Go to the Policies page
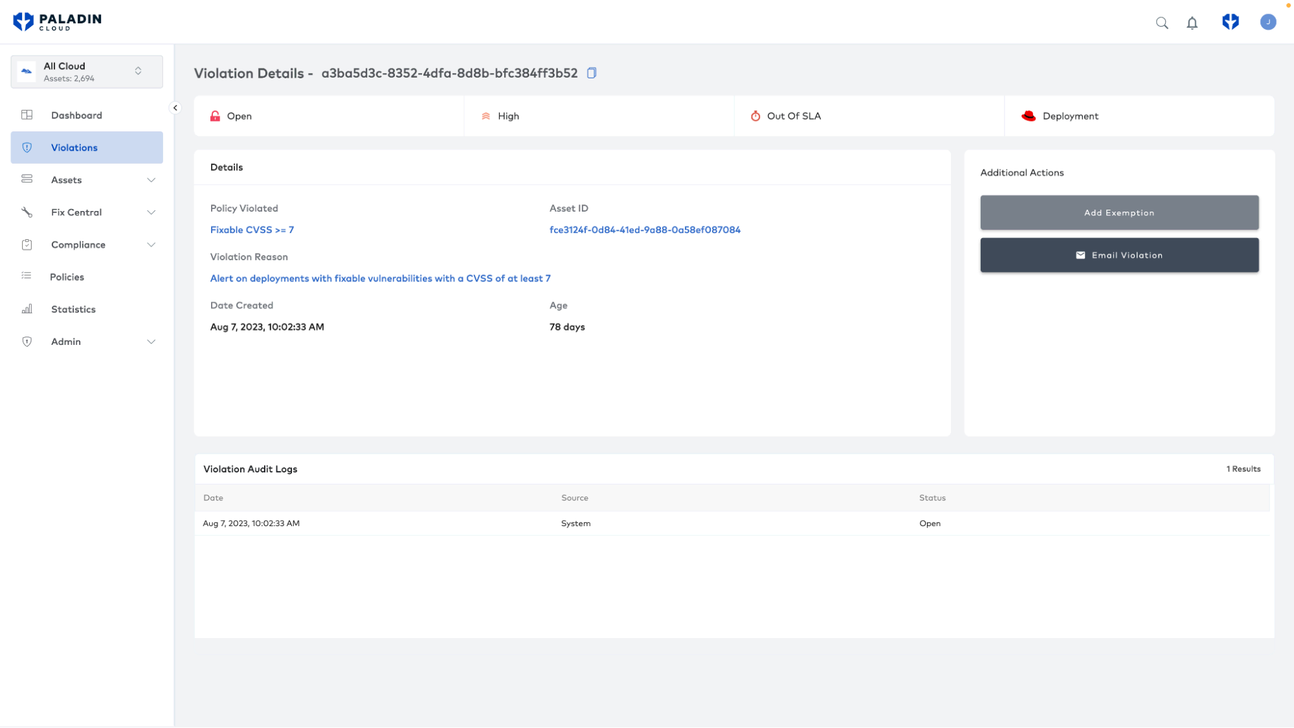Viewport: 1294px width, 728px height. pyautogui.click(x=67, y=277)
